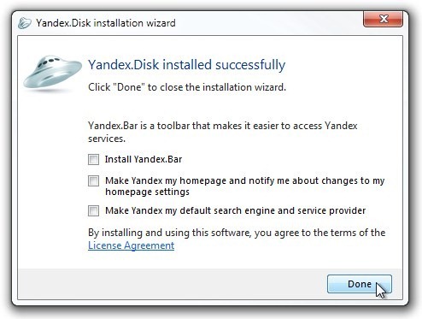Click the 'Yandex.Disk installation wizard' window title
This screenshot has height=319, width=422.
[106, 23]
